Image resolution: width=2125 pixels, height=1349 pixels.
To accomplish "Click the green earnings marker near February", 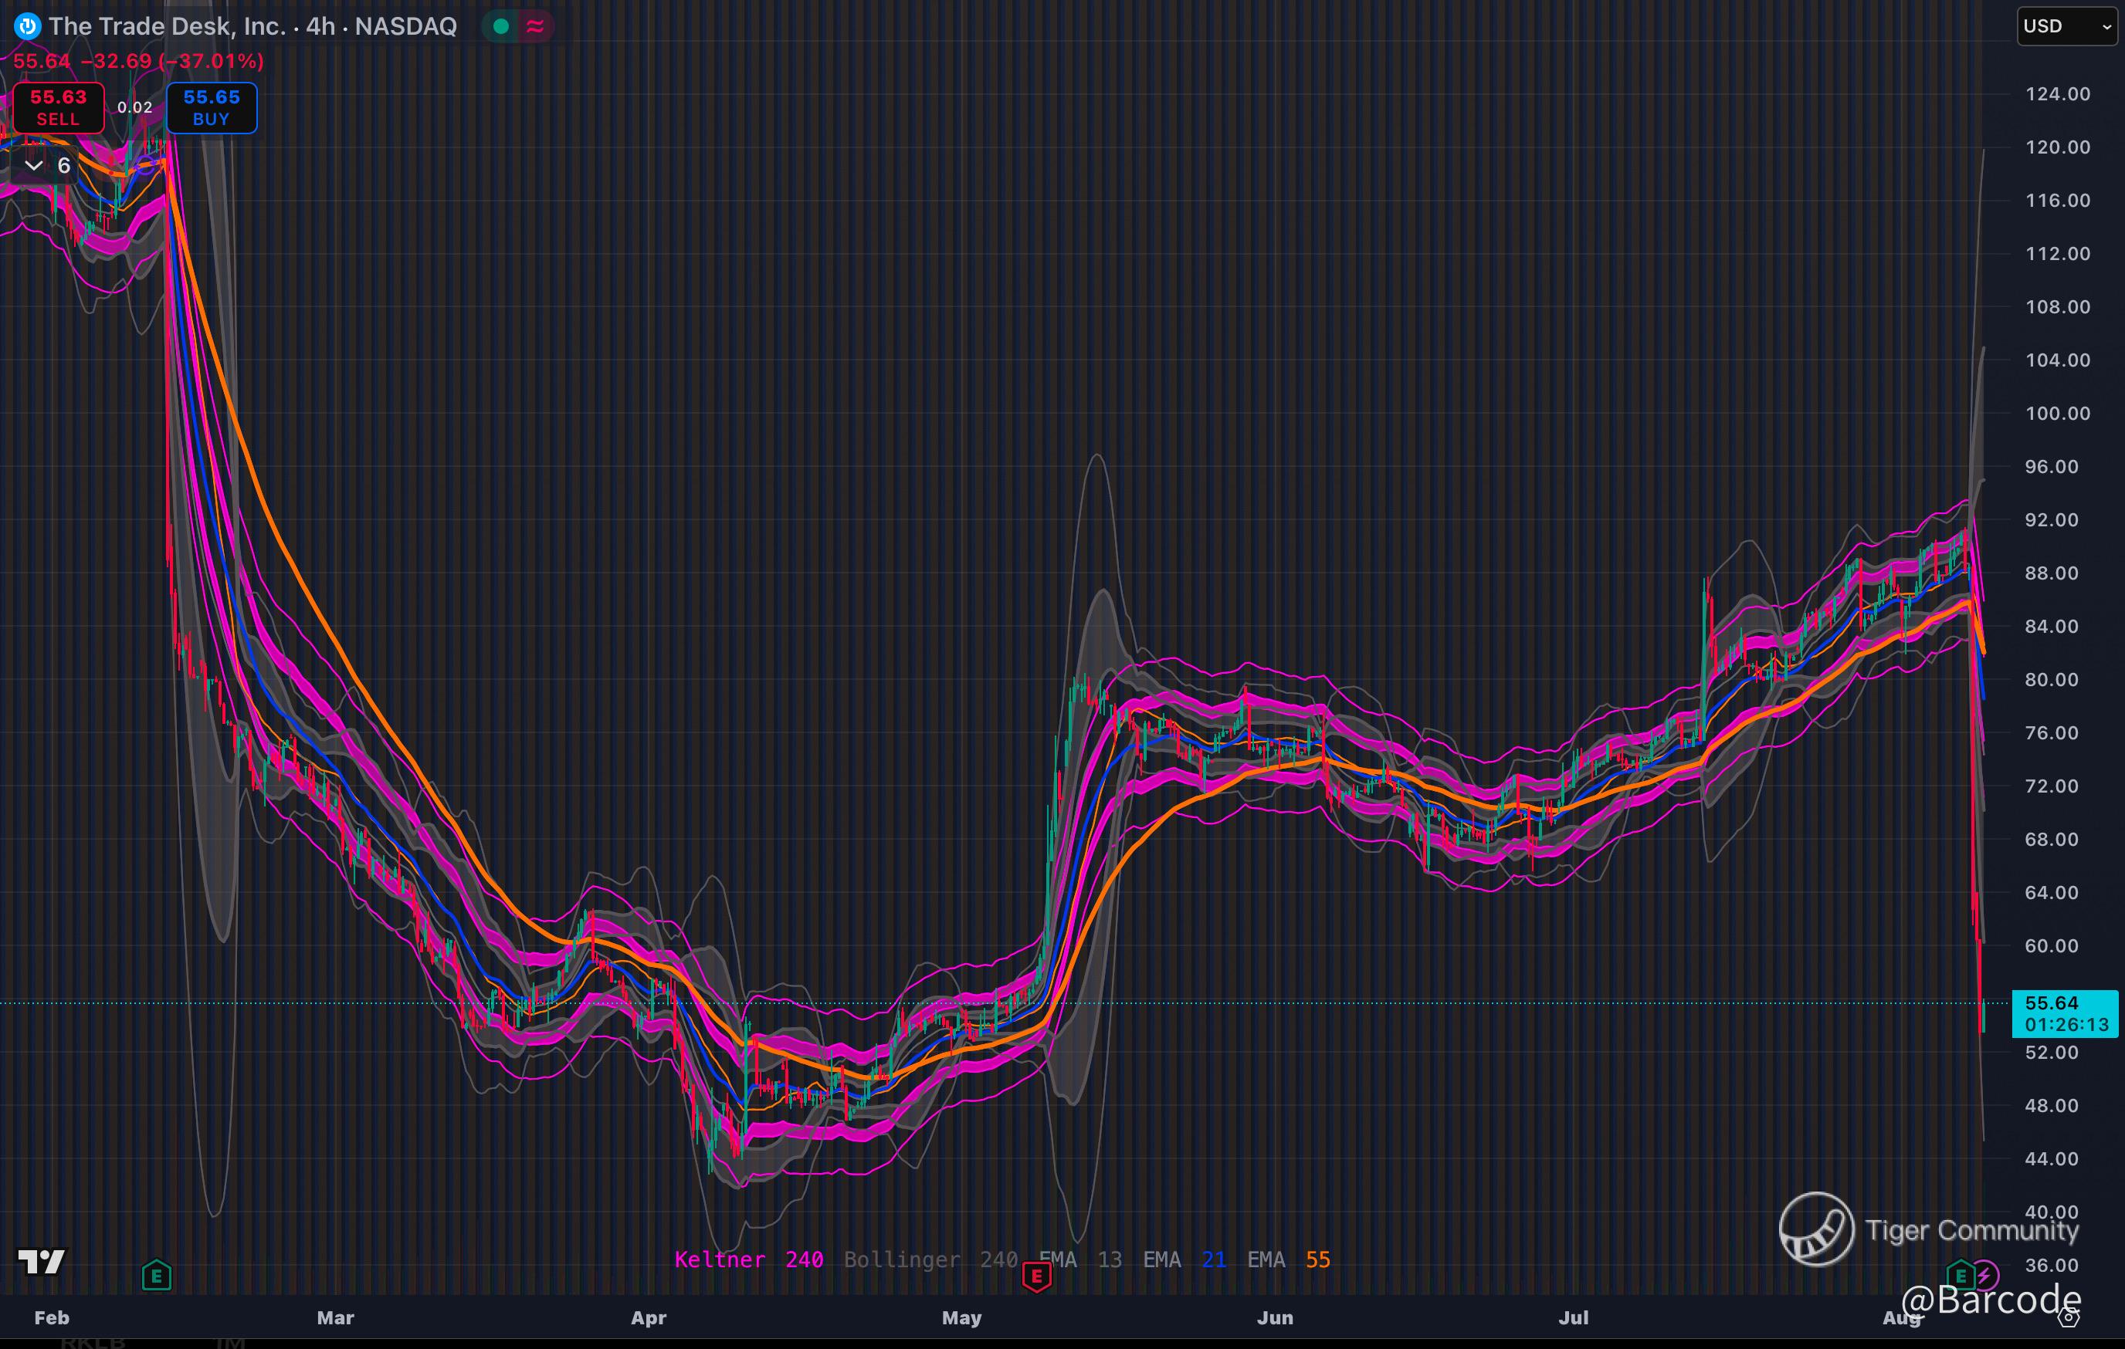I will 156,1275.
